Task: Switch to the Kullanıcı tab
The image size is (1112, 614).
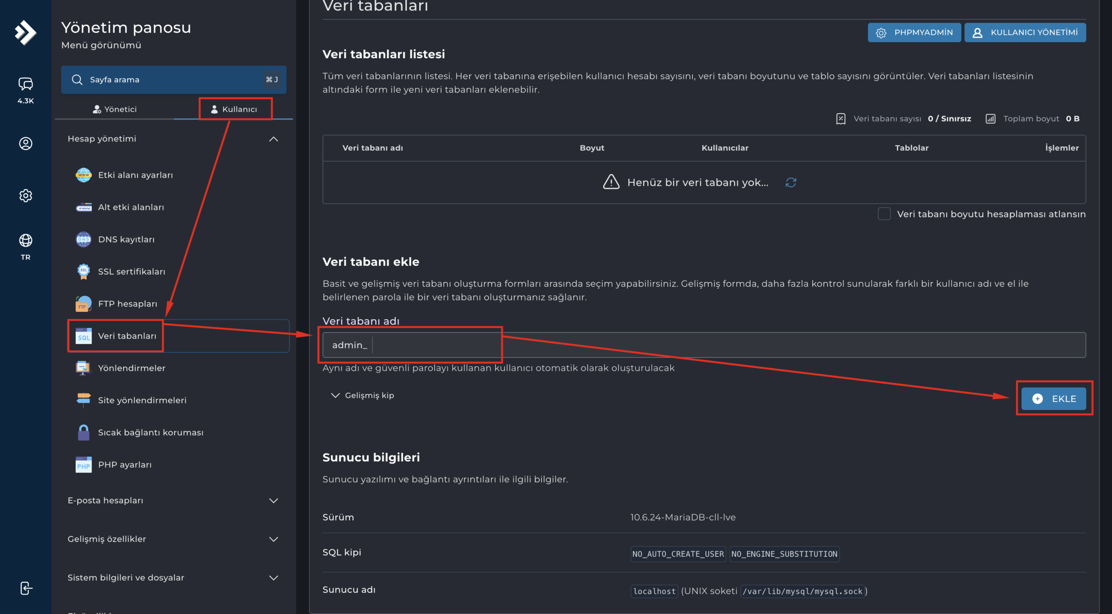Action: [235, 109]
